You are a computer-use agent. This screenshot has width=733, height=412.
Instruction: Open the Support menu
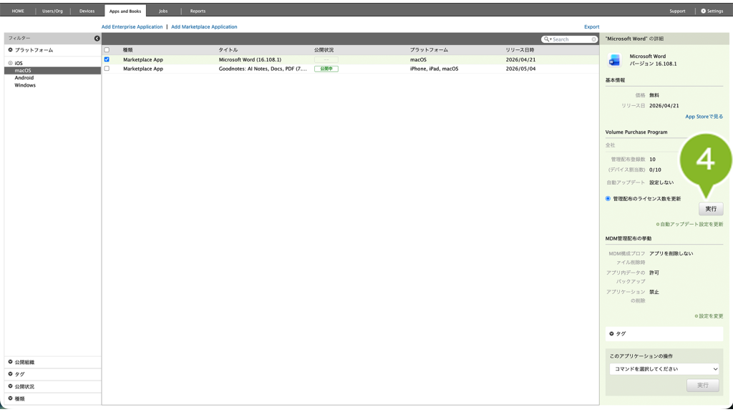coord(677,11)
